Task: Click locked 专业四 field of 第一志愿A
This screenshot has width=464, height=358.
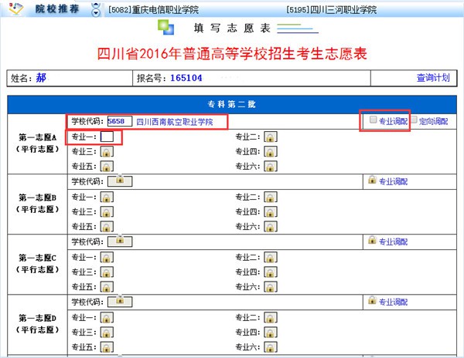Action: point(271,152)
